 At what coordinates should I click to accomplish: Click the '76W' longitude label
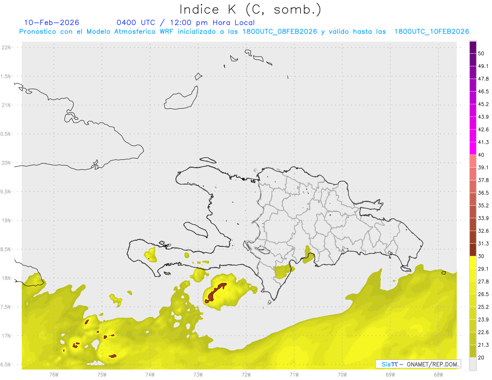[x=54, y=374]
